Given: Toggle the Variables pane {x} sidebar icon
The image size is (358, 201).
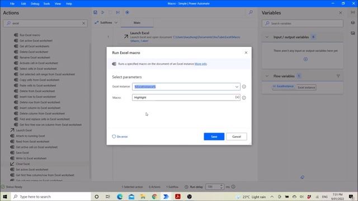Looking at the screenshot, I should (x=353, y=12).
